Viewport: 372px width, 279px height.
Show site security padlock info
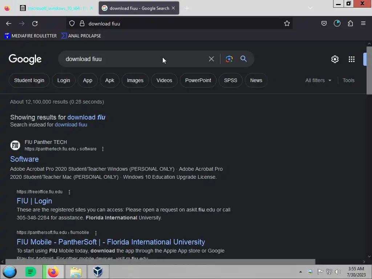click(x=82, y=24)
